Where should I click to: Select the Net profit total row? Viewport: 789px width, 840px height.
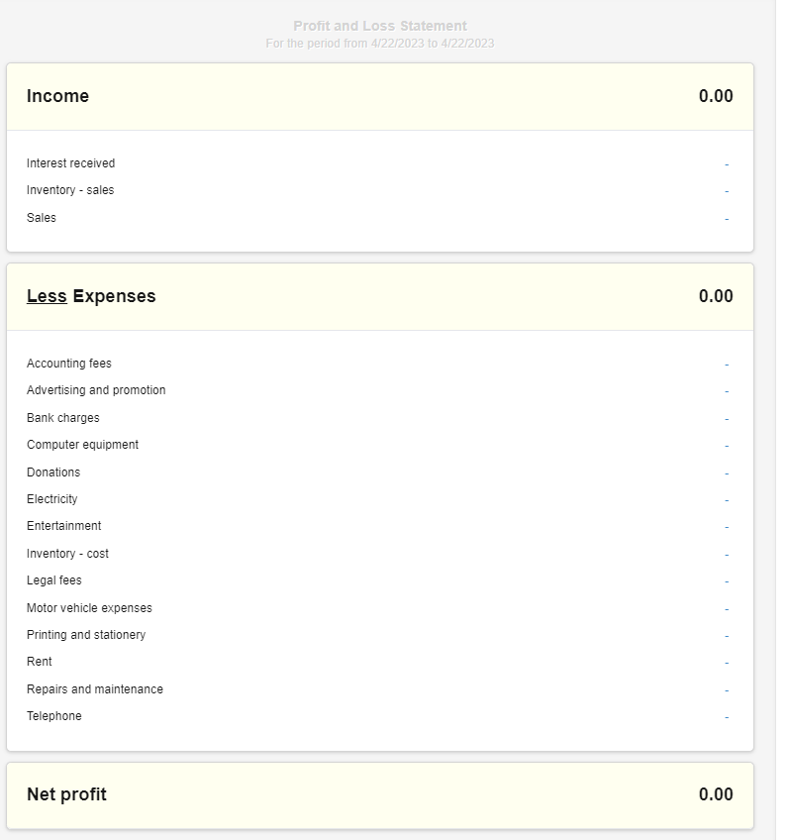point(380,795)
